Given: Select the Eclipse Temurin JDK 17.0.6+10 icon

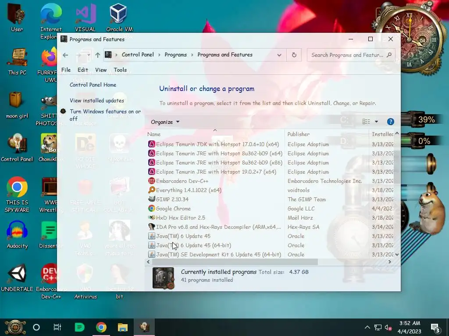Looking at the screenshot, I should [151, 144].
